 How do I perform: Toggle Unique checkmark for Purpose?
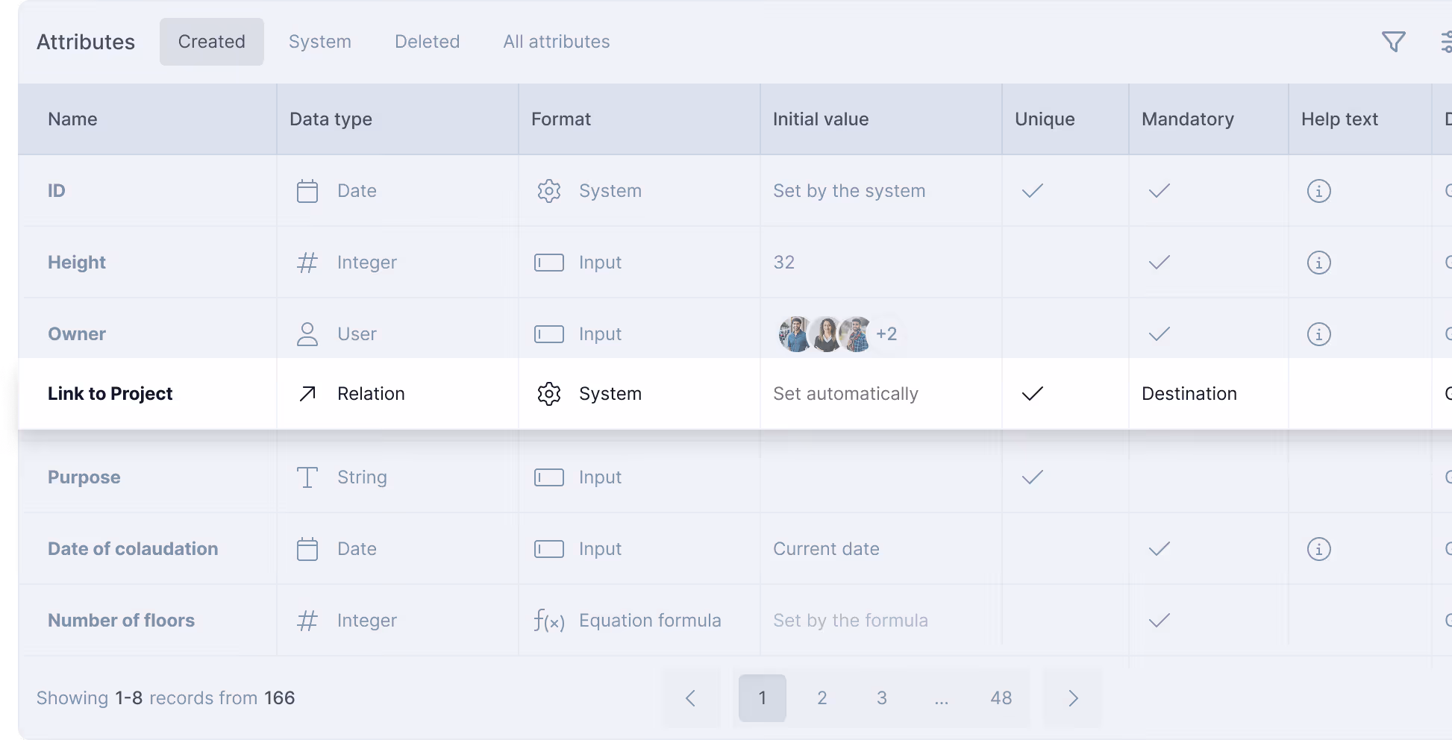(1033, 477)
